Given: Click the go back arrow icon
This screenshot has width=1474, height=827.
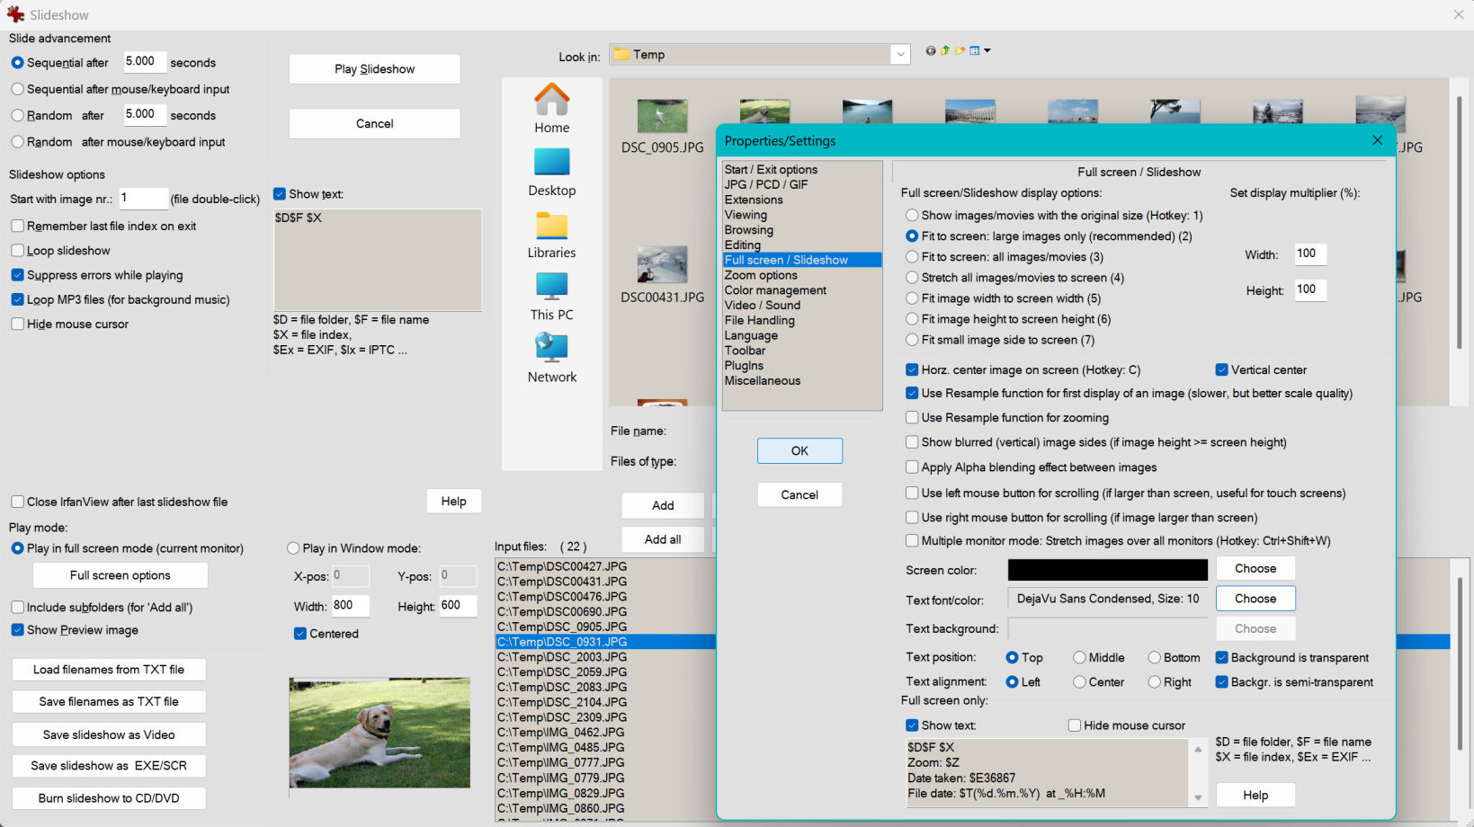Looking at the screenshot, I should pos(931,51).
